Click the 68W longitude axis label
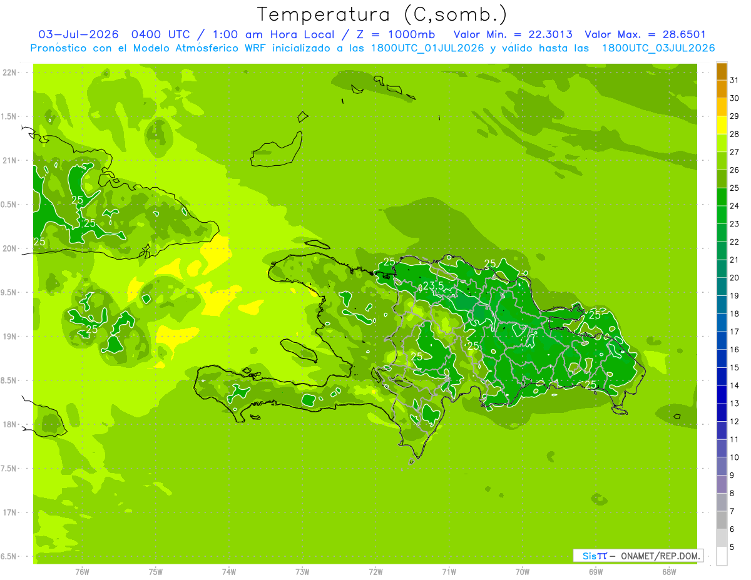Screen dimensions: 751x580 point(668,572)
